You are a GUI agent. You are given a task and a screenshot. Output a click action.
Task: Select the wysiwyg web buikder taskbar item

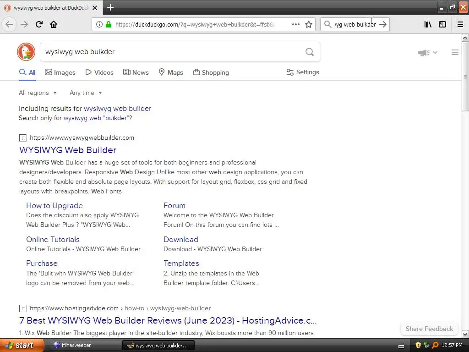click(158, 346)
